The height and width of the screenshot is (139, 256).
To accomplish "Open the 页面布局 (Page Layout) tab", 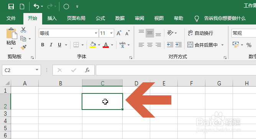I will coord(76,18).
